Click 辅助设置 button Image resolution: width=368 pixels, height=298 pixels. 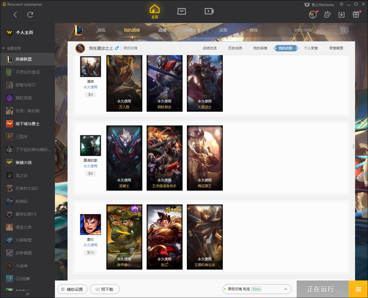point(72,289)
